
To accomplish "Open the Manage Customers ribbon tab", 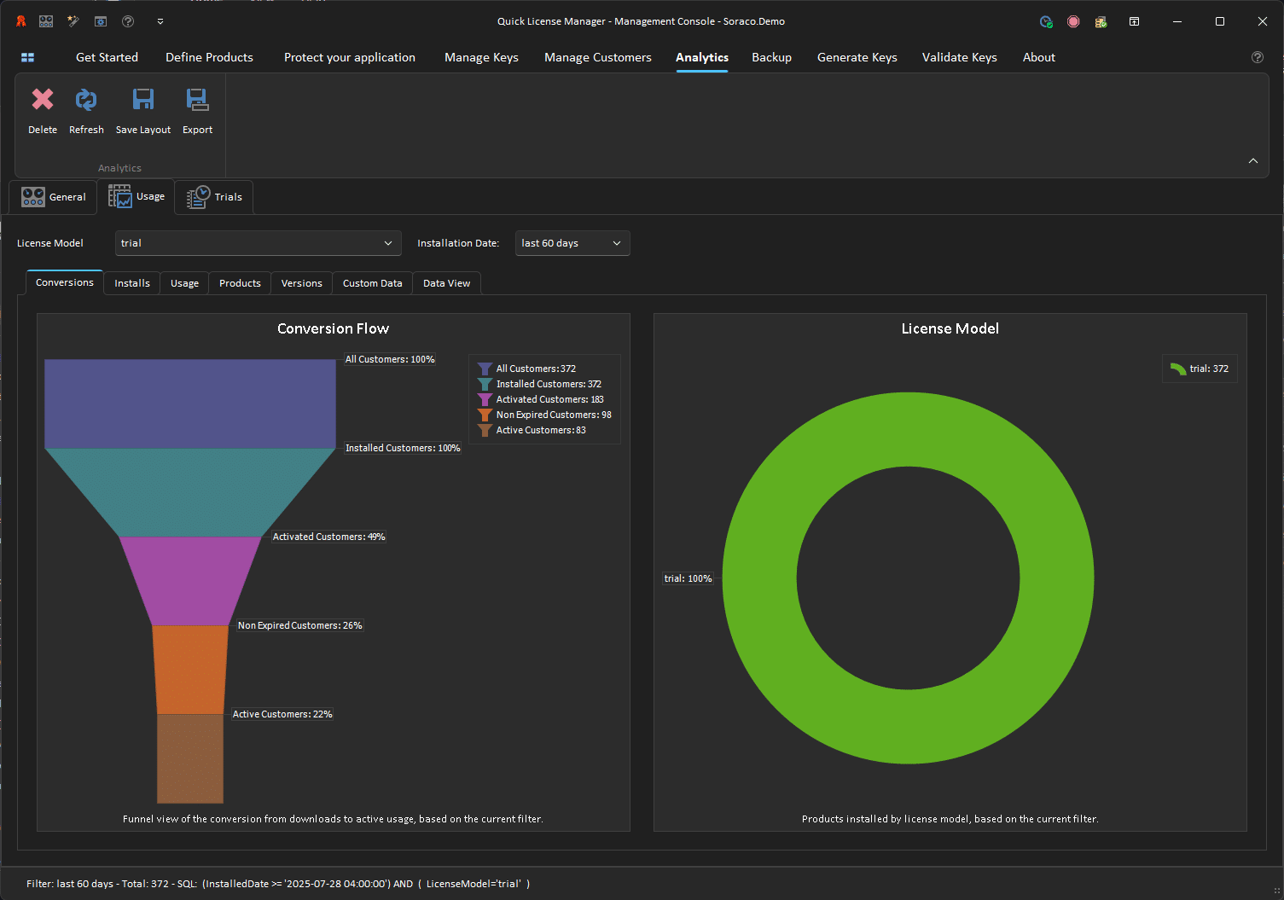I will coord(597,57).
